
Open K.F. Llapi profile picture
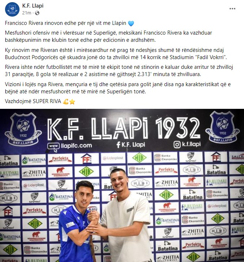tap(12, 9)
